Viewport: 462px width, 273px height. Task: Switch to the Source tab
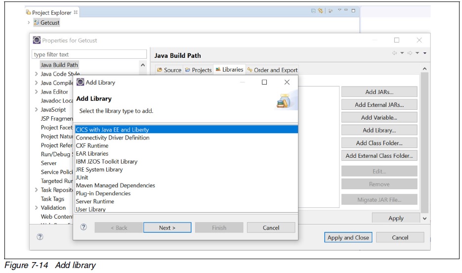click(x=169, y=70)
